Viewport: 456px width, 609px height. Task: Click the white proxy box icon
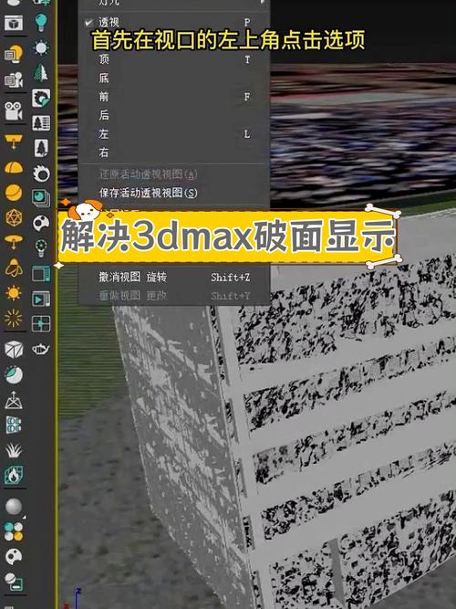coord(14,349)
